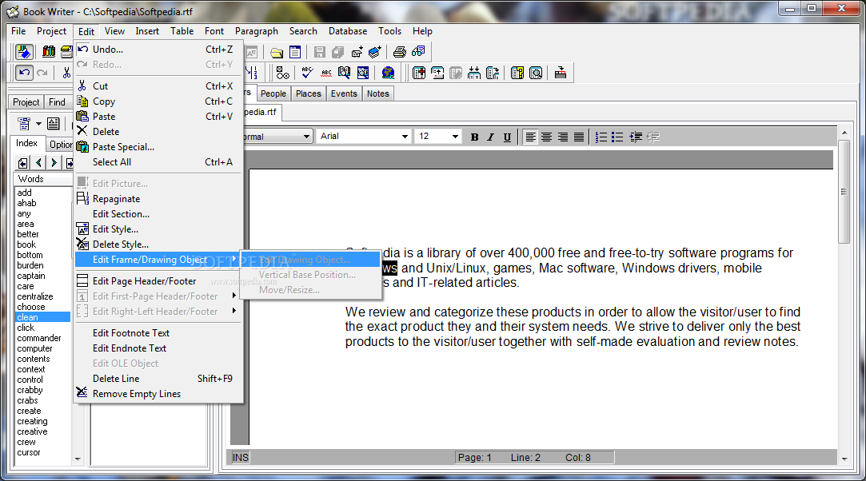Switch to the People tab
The width and height of the screenshot is (866, 481).
point(273,93)
